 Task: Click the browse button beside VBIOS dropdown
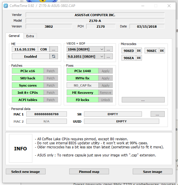click(x=108, y=49)
